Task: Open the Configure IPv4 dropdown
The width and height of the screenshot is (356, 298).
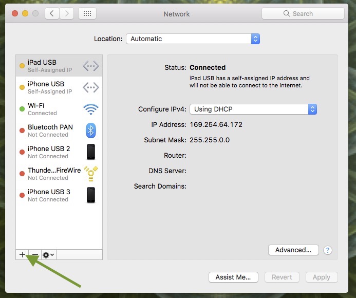Action: (253, 109)
